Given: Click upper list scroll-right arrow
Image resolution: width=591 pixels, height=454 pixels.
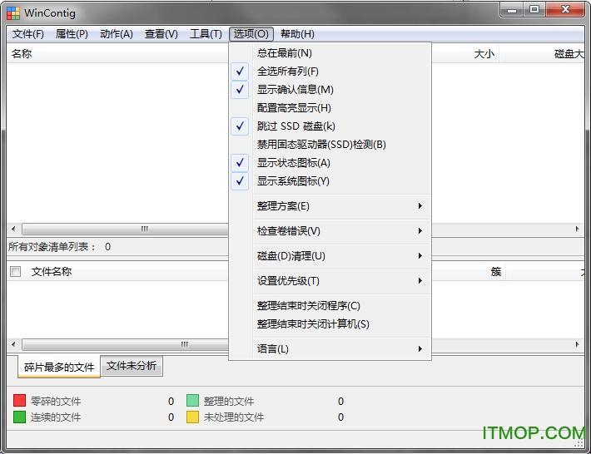Looking at the screenshot, I should (x=577, y=229).
